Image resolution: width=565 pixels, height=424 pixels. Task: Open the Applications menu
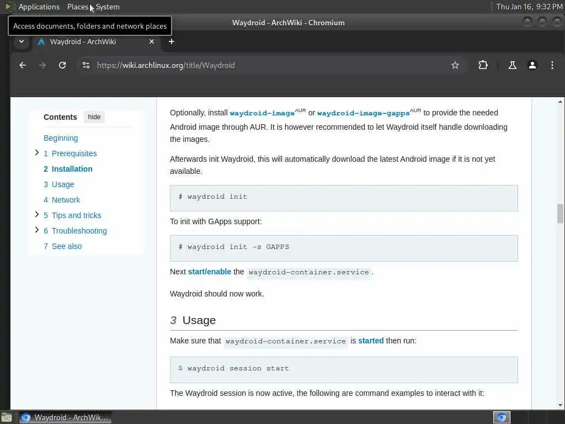[39, 7]
